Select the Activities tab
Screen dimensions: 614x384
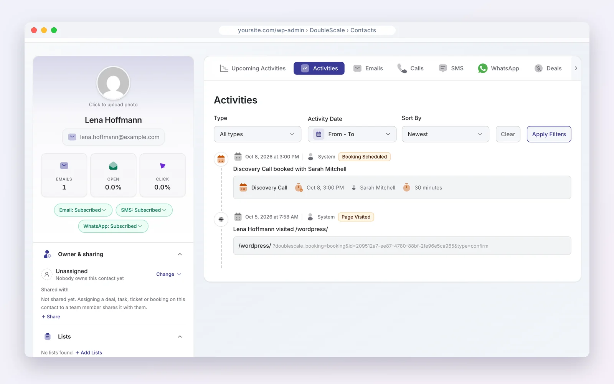pyautogui.click(x=319, y=68)
